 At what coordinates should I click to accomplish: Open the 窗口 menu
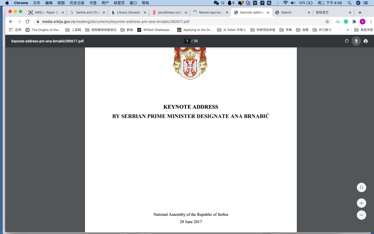133,3
